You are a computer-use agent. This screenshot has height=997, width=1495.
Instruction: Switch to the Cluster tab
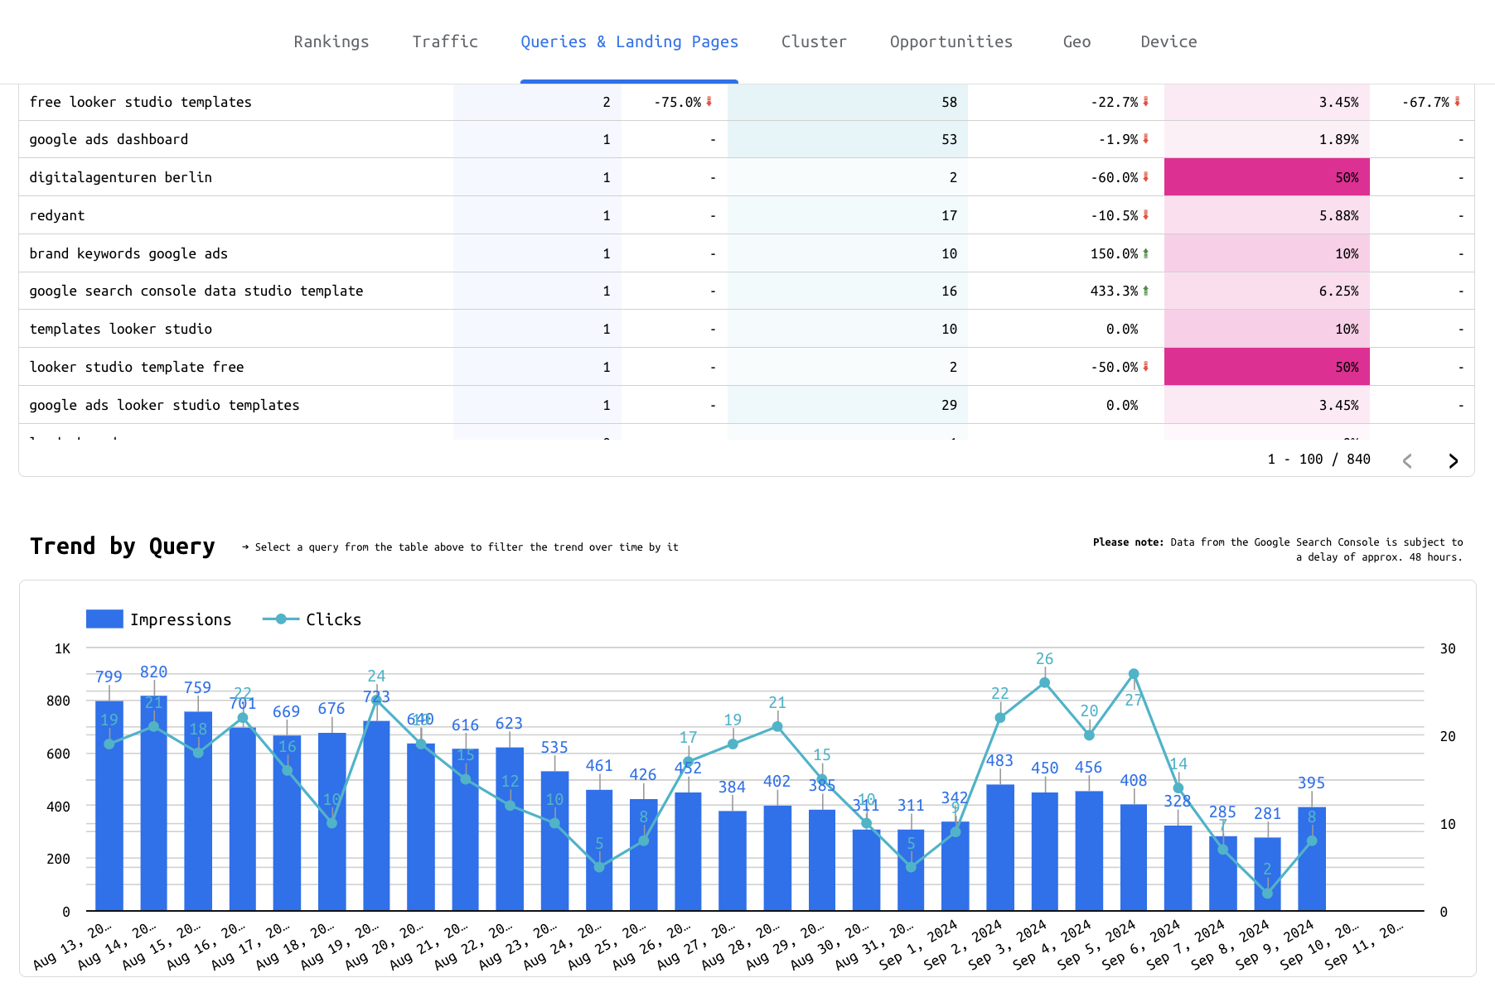pyautogui.click(x=814, y=41)
